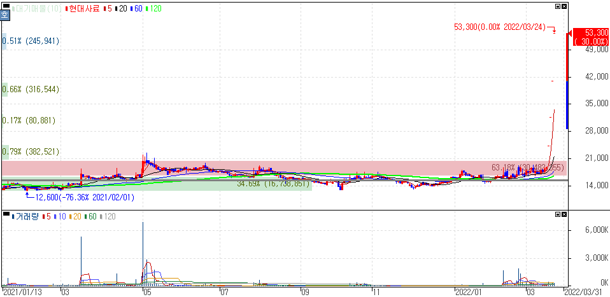Click the 0K volume axis label
The width and height of the screenshot is (610, 297).
604,282
